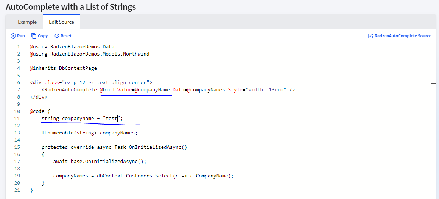The image size is (439, 199).
Task: Click the Copy clipboard icon
Action: click(x=34, y=36)
